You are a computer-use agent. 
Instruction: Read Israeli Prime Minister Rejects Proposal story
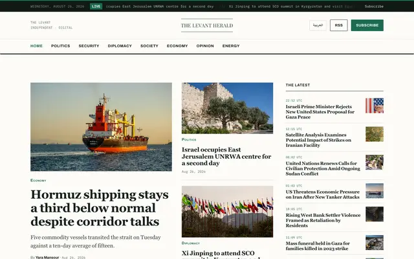coord(320,112)
